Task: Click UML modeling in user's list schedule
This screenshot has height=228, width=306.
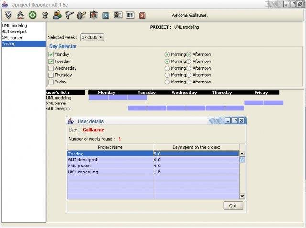Action: [59, 98]
